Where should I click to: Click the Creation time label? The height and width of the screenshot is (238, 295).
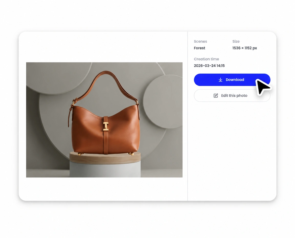click(x=206, y=59)
